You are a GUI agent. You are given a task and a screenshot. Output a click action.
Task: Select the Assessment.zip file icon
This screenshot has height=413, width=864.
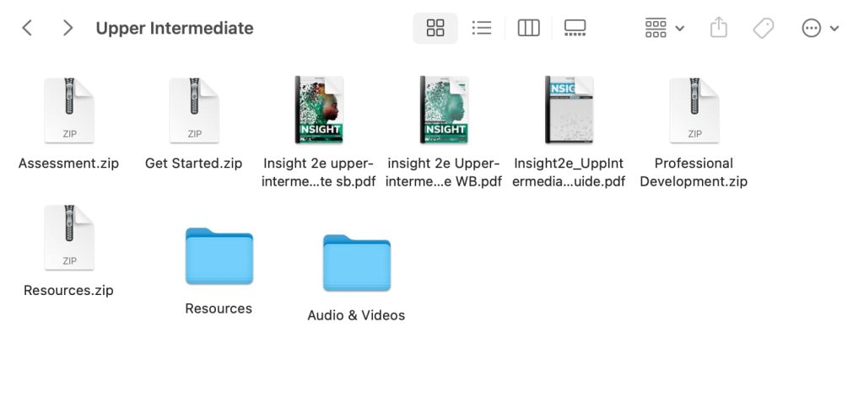click(x=68, y=110)
